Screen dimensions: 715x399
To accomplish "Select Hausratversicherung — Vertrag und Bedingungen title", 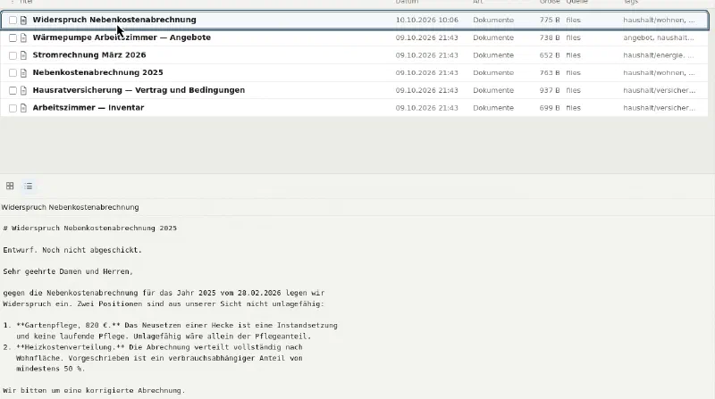I will (x=139, y=90).
